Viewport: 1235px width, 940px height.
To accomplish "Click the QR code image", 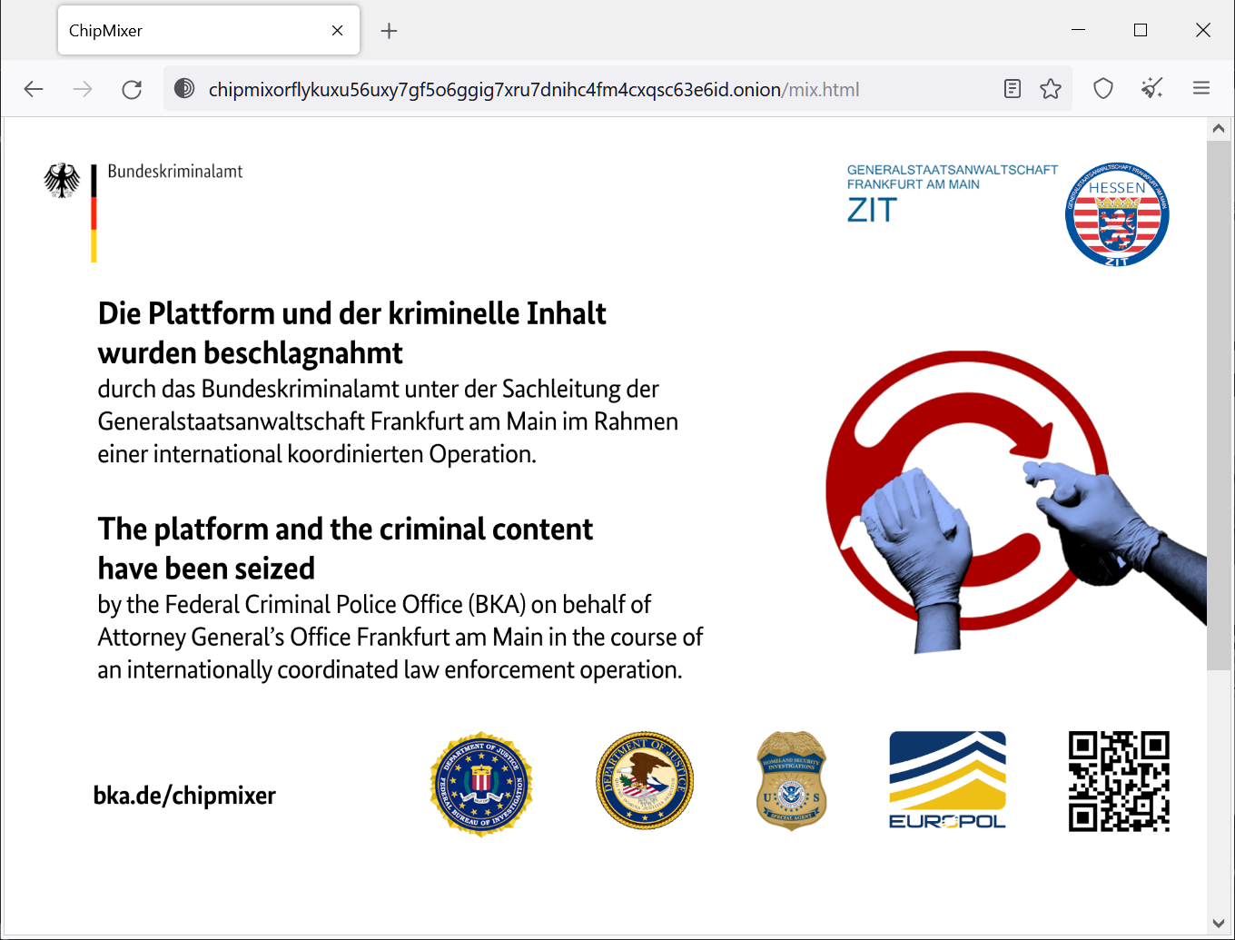I will (1119, 781).
